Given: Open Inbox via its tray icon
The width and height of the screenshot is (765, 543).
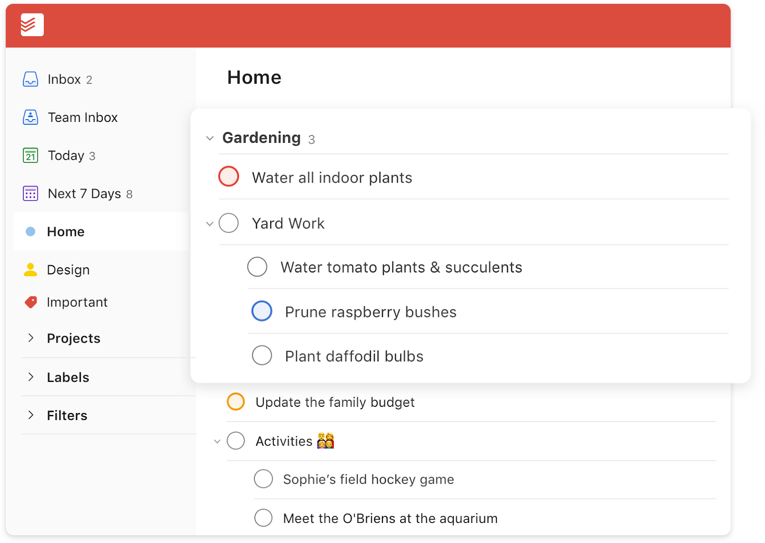Looking at the screenshot, I should tap(31, 79).
